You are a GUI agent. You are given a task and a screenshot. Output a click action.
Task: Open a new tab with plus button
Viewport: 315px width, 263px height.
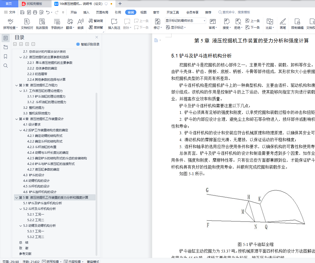point(120,4)
